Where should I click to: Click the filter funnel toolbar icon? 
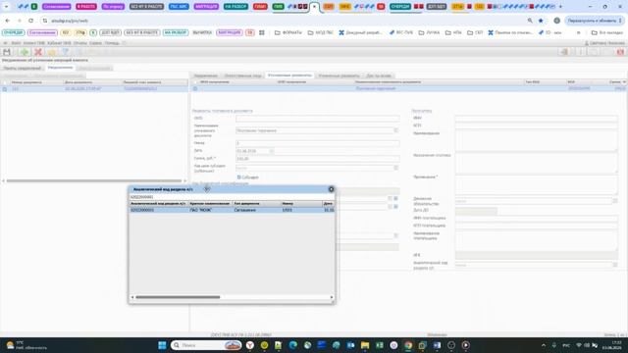pyautogui.click(x=66, y=52)
